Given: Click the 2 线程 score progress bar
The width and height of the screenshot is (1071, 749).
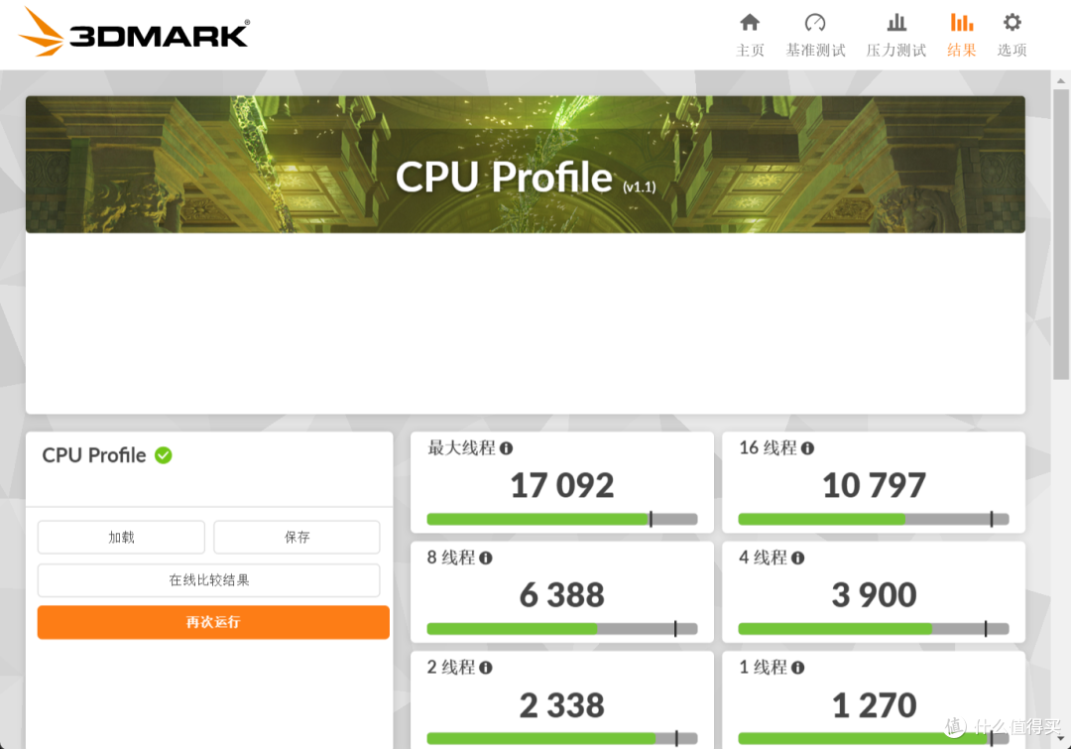Looking at the screenshot, I should pos(562,738).
